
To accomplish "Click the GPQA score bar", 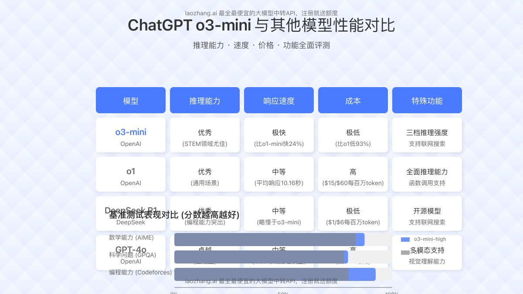I will [x=261, y=257].
